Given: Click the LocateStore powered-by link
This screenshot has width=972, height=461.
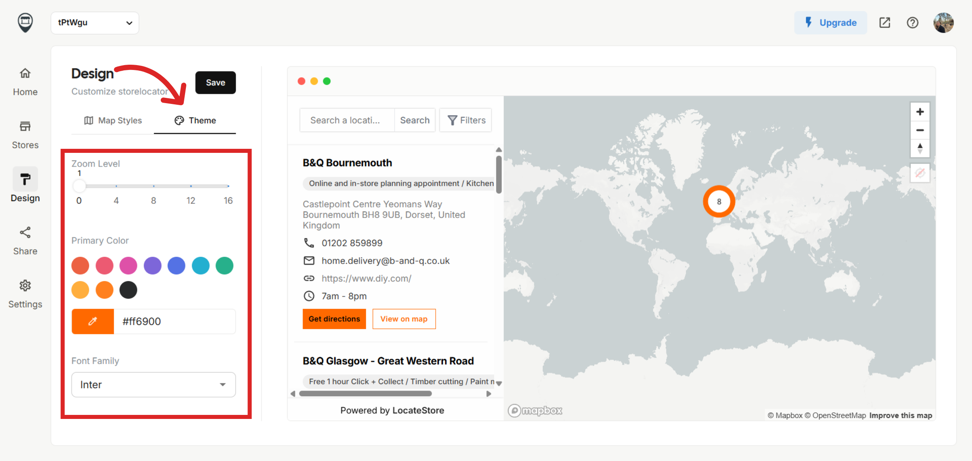Looking at the screenshot, I should (418, 410).
